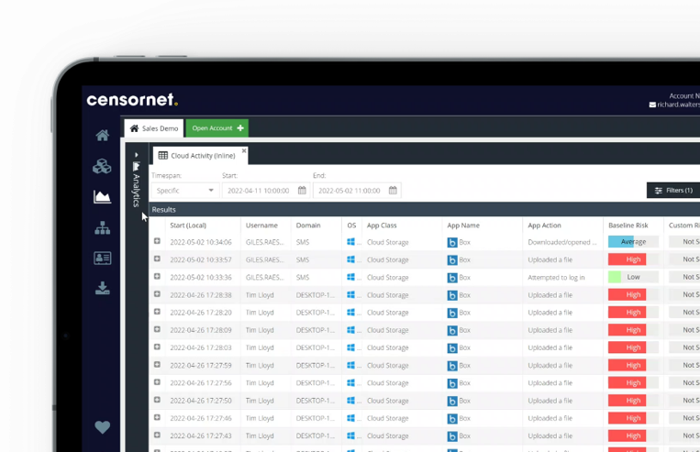The height and width of the screenshot is (452, 700).
Task: Open the calendar picker for Start date
Action: point(302,191)
